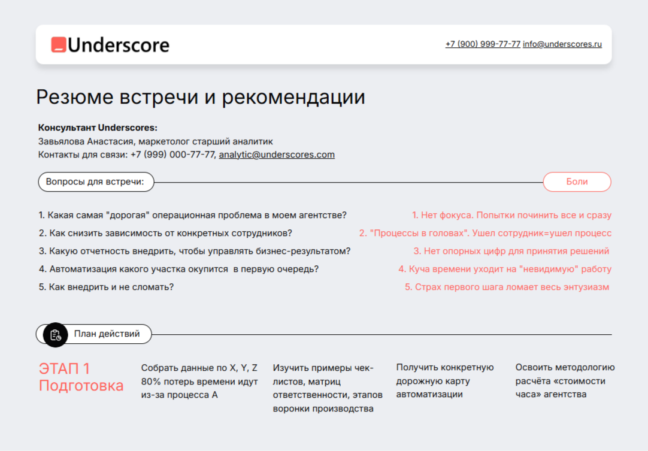Select question 1 about the "дорогая" операционная проблема
The height and width of the screenshot is (451, 648).
pos(192,215)
